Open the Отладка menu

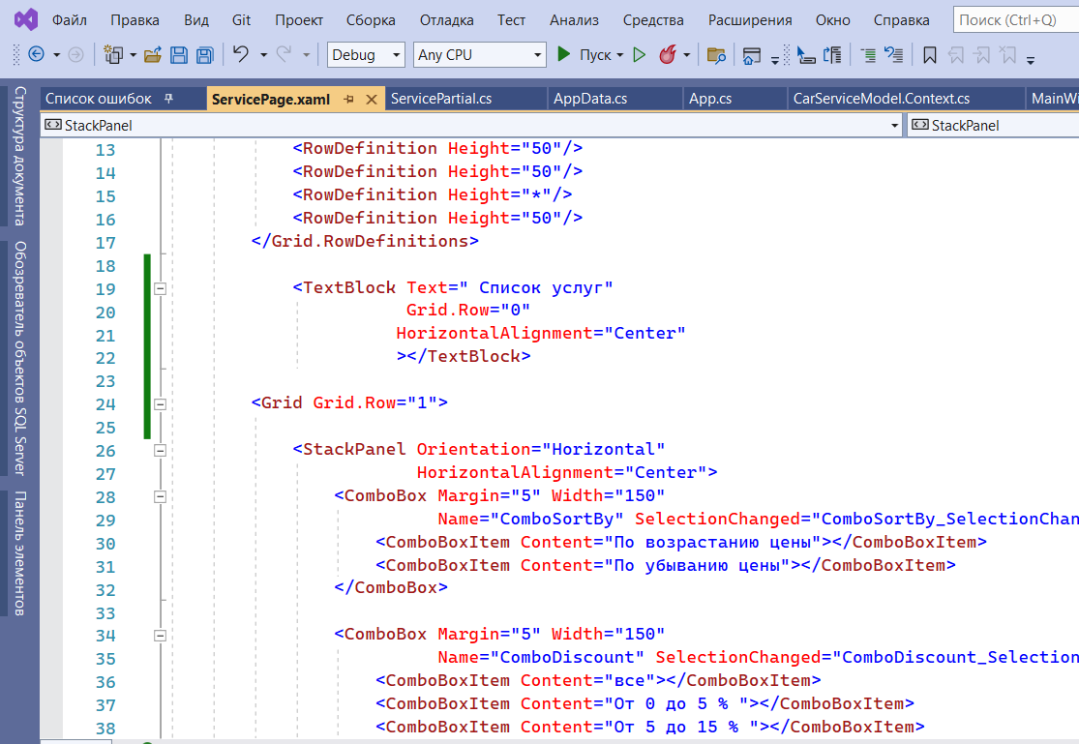(x=447, y=20)
